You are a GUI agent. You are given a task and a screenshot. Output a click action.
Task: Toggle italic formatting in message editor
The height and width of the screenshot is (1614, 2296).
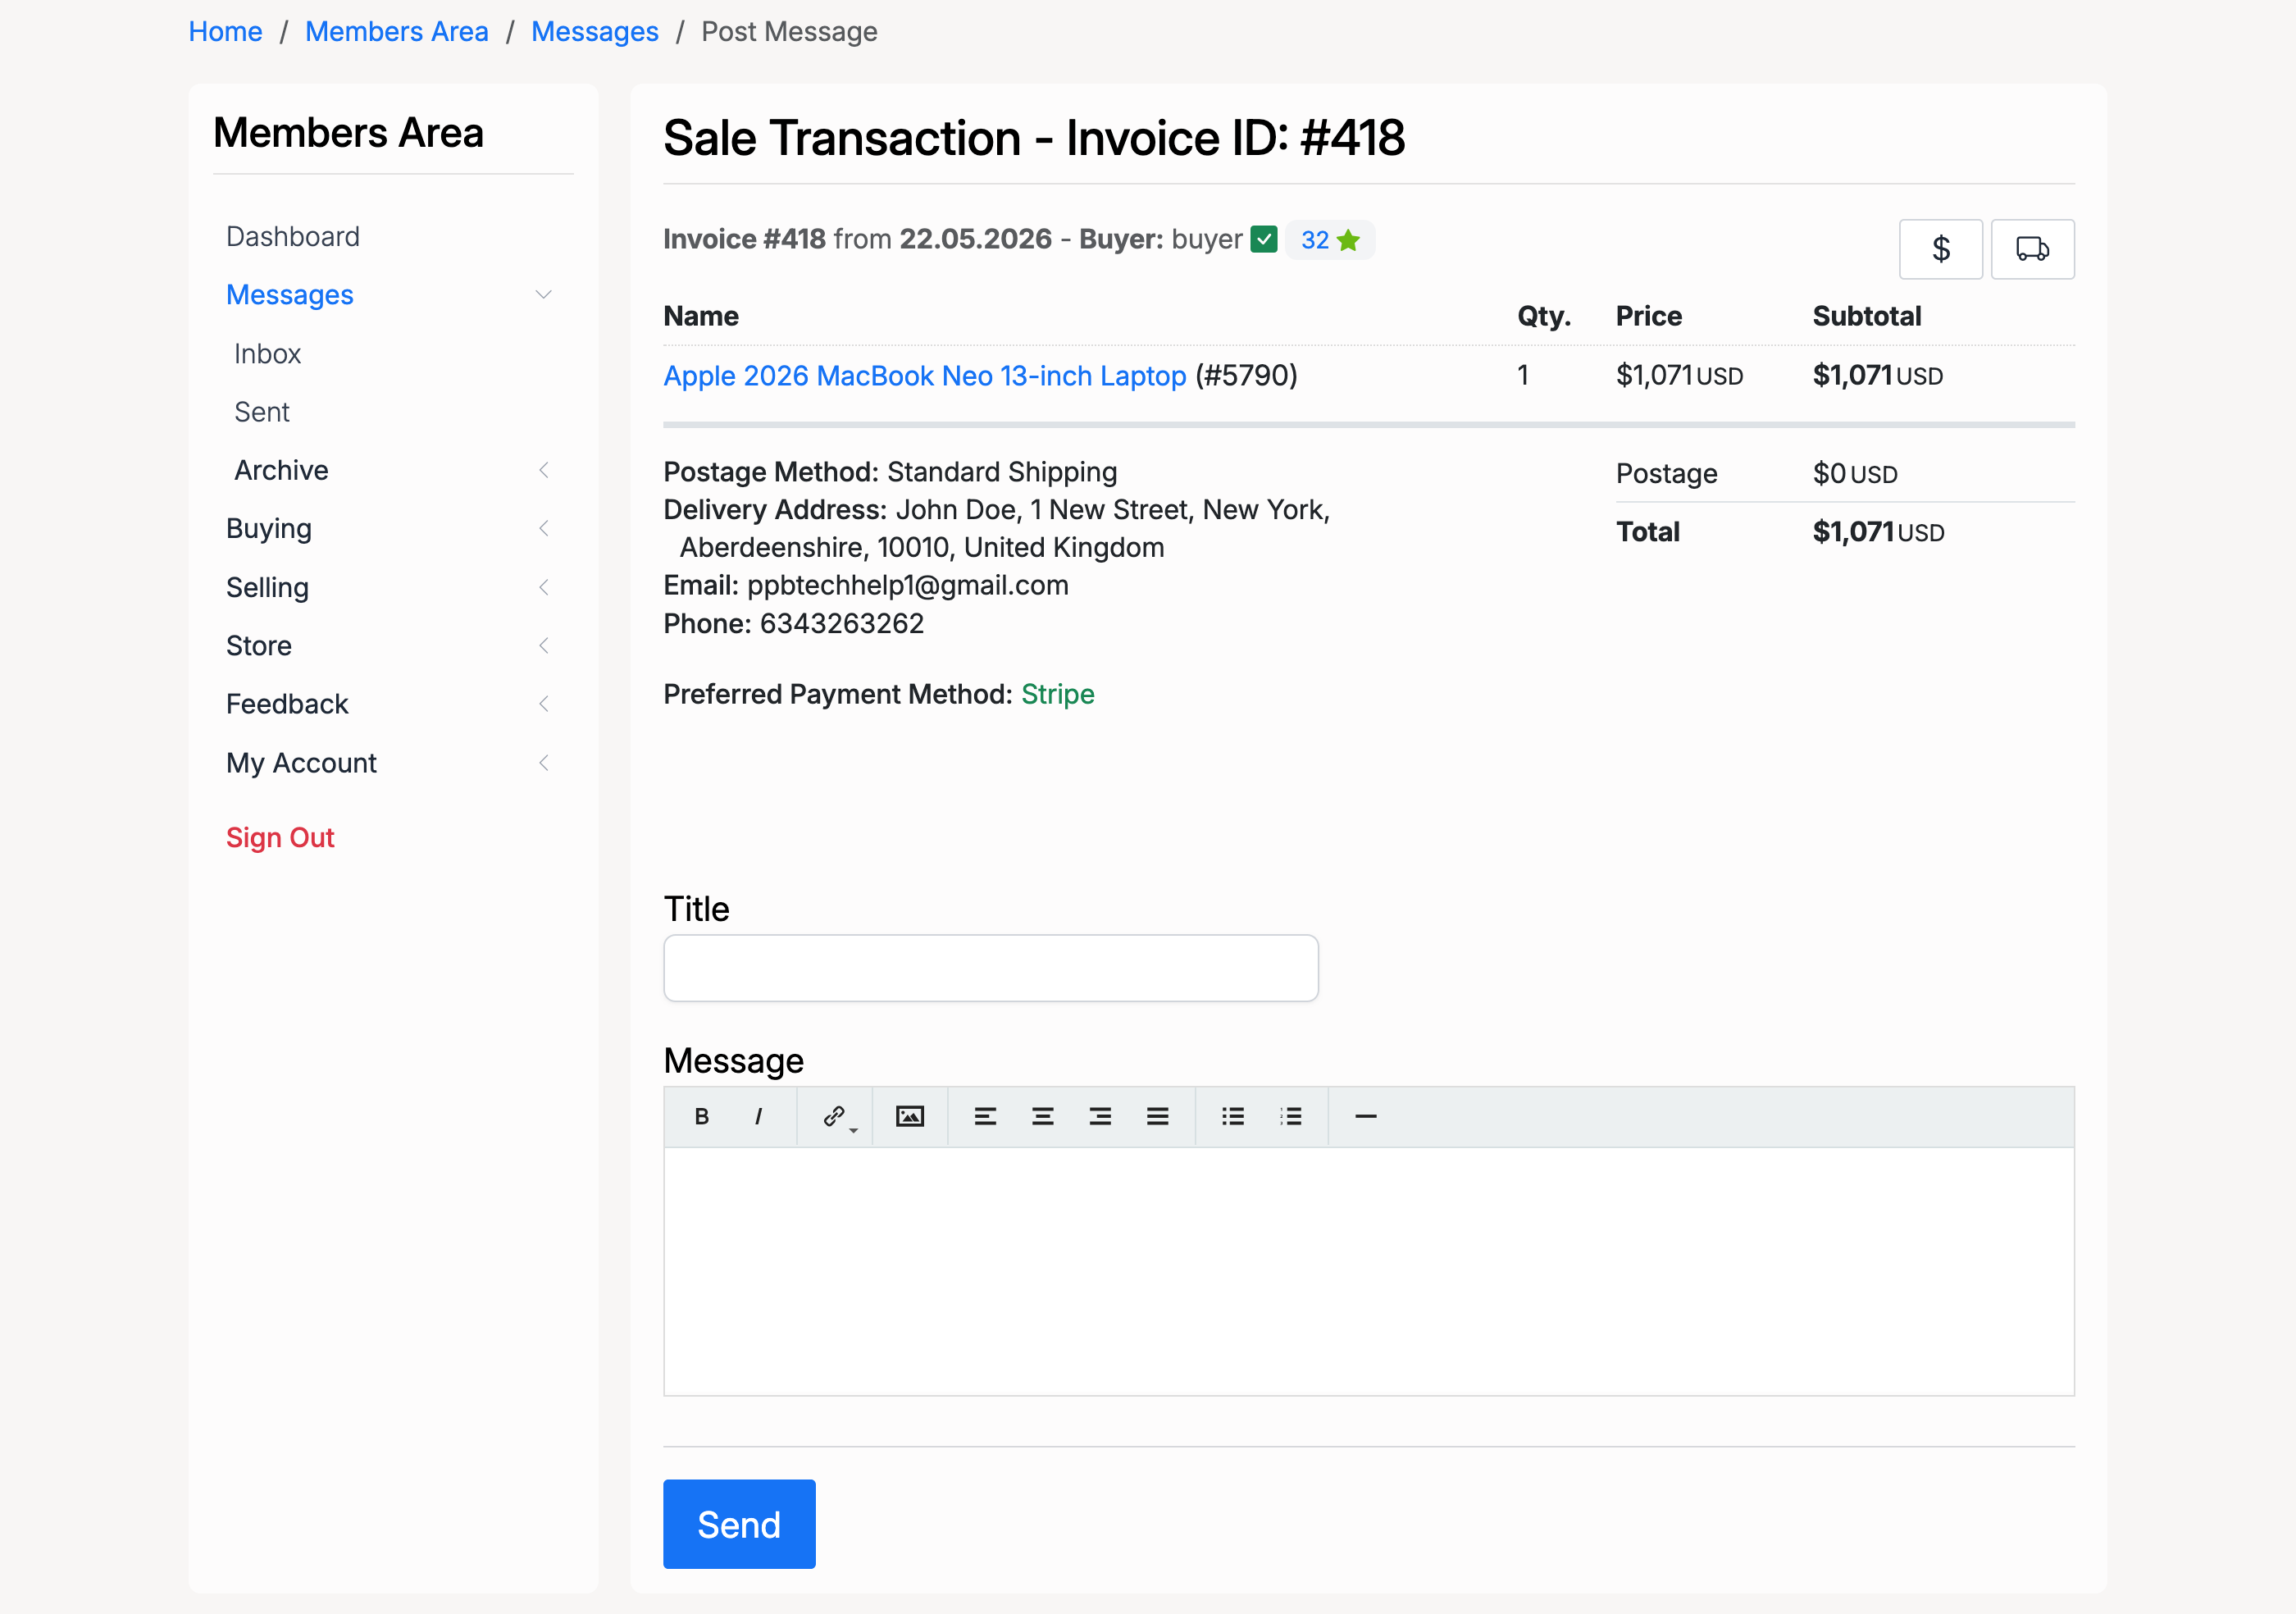pyautogui.click(x=758, y=1117)
